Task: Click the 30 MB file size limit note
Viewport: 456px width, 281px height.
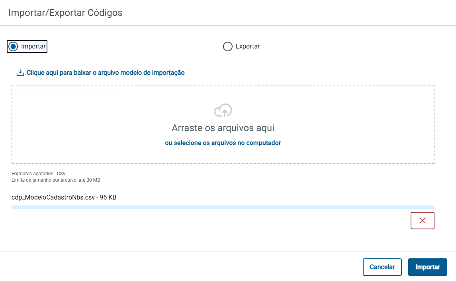Action: pyautogui.click(x=56, y=180)
